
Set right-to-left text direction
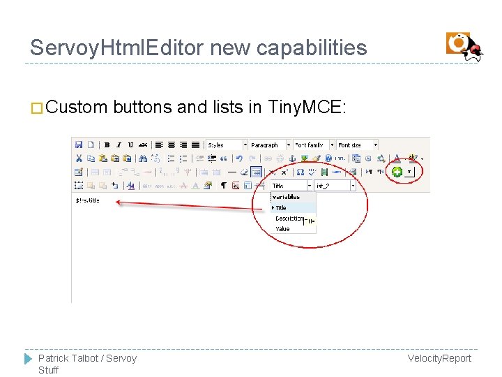click(381, 172)
